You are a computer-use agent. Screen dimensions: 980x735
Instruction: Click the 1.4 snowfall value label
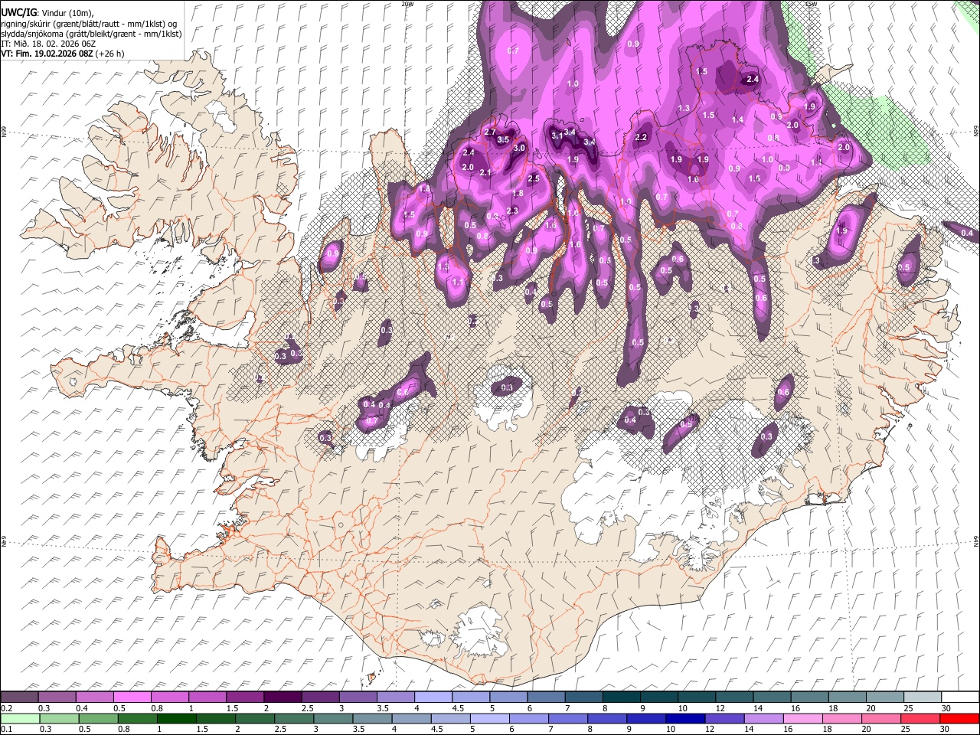tap(737, 119)
